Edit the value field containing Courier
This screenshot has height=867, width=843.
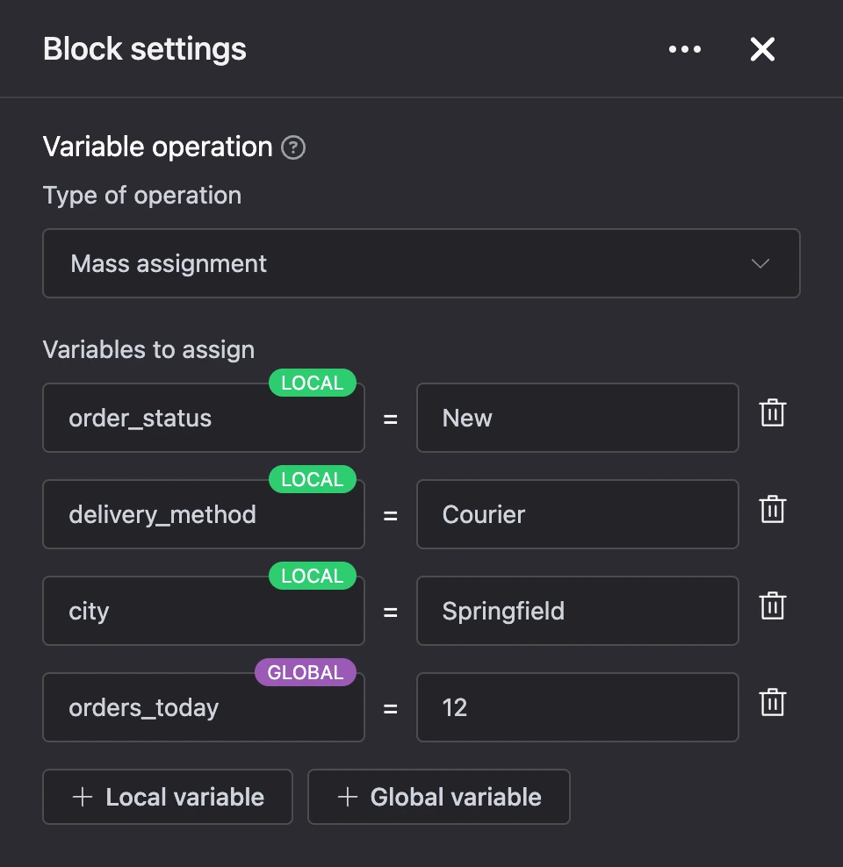tap(578, 514)
